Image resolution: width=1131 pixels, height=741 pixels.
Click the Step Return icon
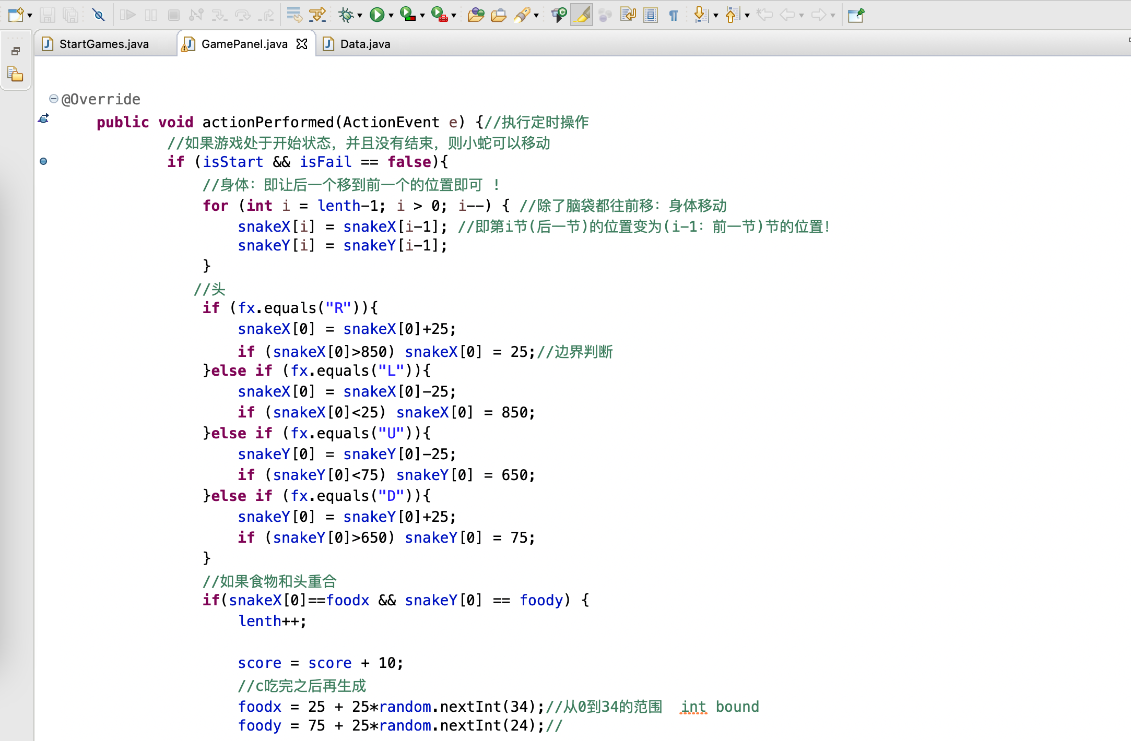(266, 15)
